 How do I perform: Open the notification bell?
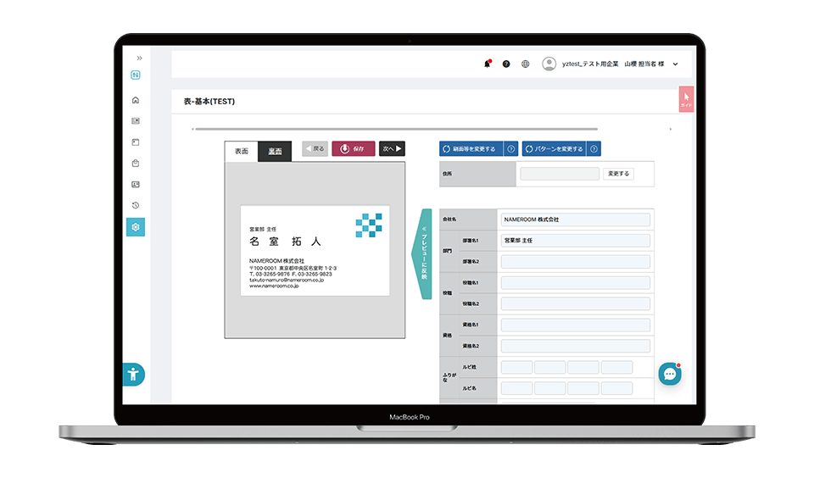tap(487, 64)
